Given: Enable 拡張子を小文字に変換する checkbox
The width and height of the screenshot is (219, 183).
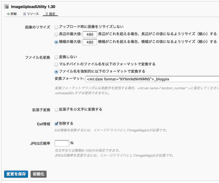Looking at the screenshot, I should coord(56,110).
